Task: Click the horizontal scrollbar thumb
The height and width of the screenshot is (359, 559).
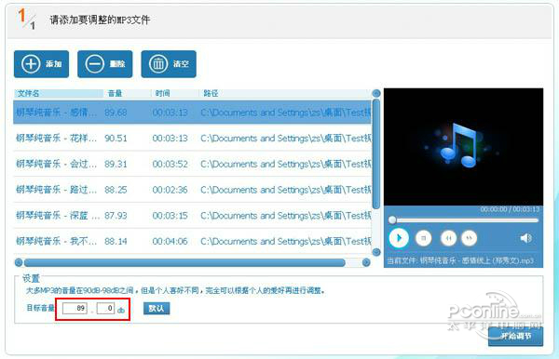Action: [x=184, y=263]
